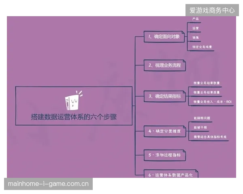Click leaf 需要结合具体指标考虑
The height and width of the screenshot is (194, 243).
[x=210, y=137]
